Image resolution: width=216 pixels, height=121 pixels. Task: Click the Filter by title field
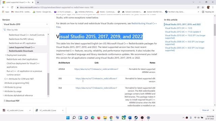[x=26, y=30]
